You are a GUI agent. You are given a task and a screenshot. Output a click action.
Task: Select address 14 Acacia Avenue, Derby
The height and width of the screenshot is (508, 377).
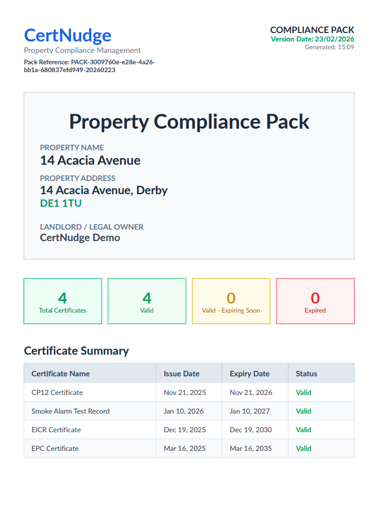[104, 190]
